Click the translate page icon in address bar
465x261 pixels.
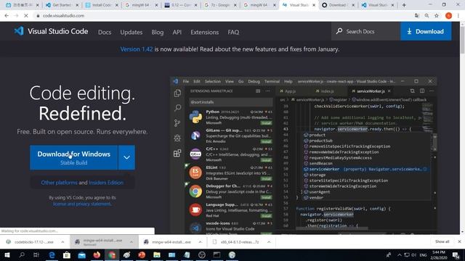[x=417, y=16]
